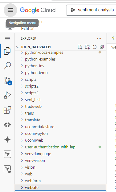
Task: Refresh the Explorer file tree
Action: 95,47
